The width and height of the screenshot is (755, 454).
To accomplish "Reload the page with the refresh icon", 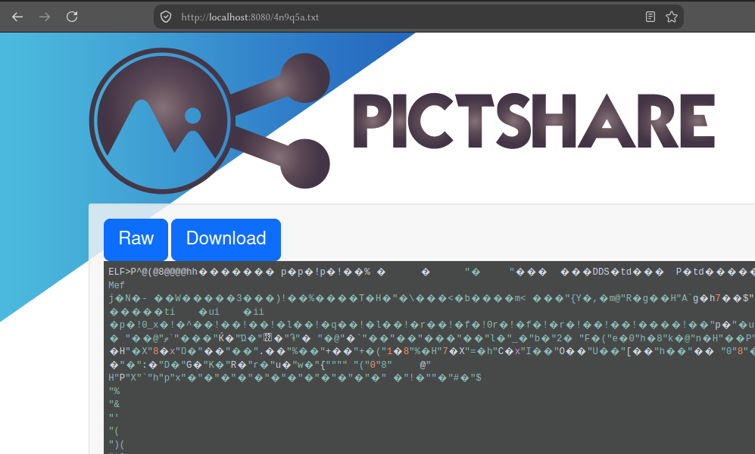I will tap(72, 17).
